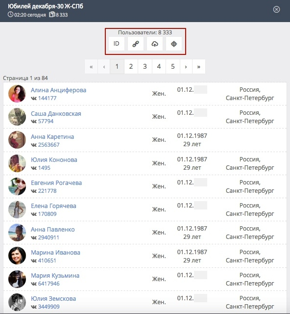
Task: Click Саша Данковская avatar thumbnail
Action: tap(17, 117)
